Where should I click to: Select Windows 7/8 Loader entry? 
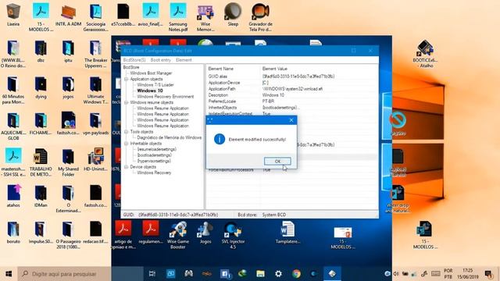tap(155, 85)
